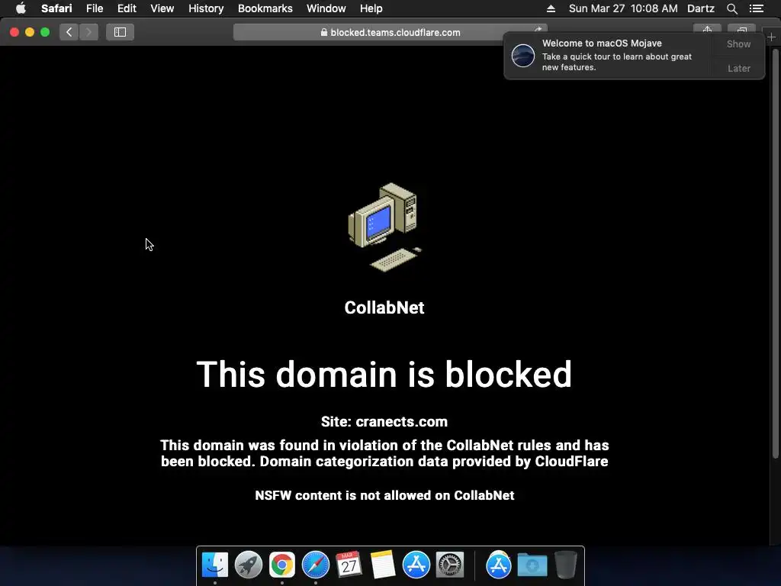Screen dimensions: 781x586
Task: Click the 'NSFW content is not allowed' text
Action: click(384, 495)
